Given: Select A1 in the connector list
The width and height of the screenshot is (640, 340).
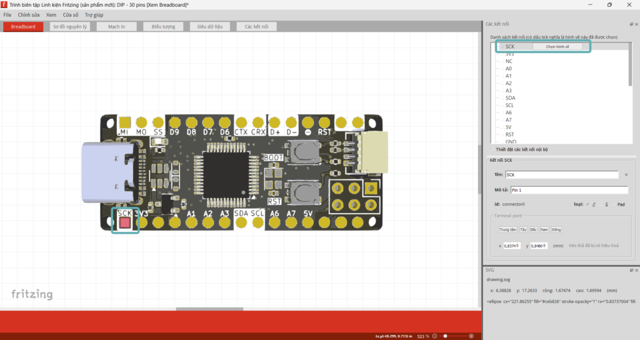Looking at the screenshot, I should pos(509,76).
